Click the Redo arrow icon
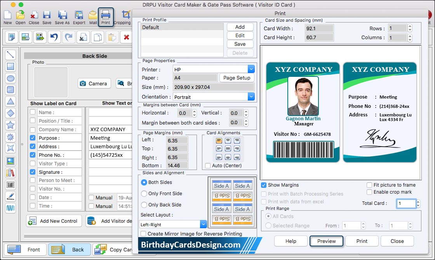 pyautogui.click(x=68, y=37)
